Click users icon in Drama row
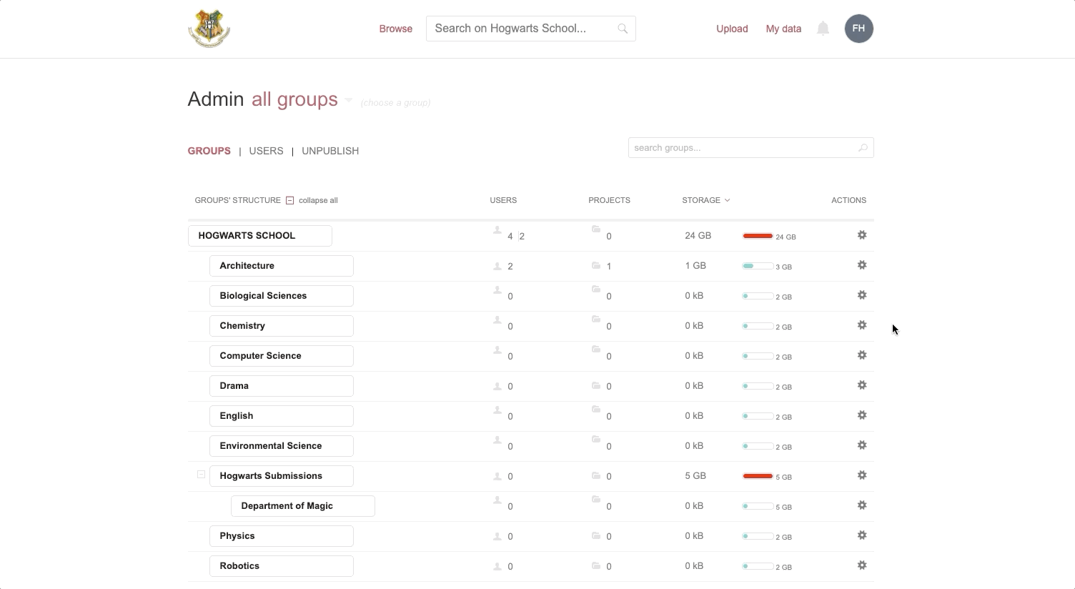The height and width of the screenshot is (589, 1075). pos(497,386)
